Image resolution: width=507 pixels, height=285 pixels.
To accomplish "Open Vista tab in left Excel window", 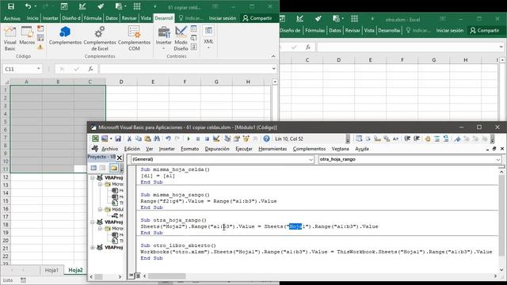I will tap(146, 18).
